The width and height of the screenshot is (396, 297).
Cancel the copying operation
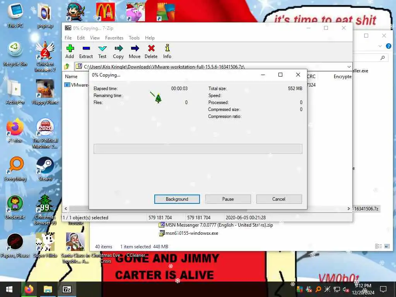(x=279, y=199)
